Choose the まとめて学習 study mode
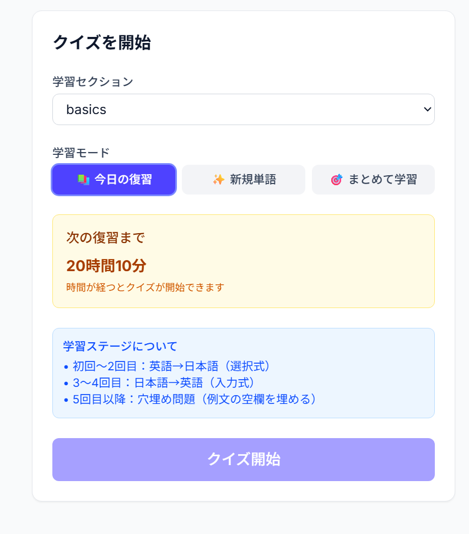469x534 pixels. click(x=373, y=180)
